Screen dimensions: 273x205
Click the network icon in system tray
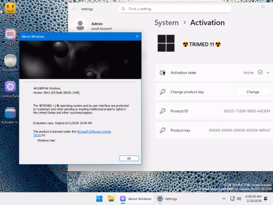pyautogui.click(x=232, y=199)
